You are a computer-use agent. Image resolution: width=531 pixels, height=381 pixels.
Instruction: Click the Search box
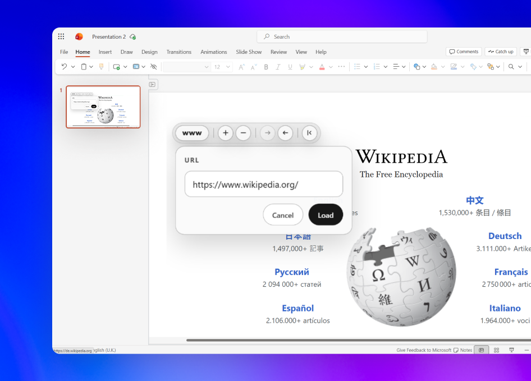(342, 36)
